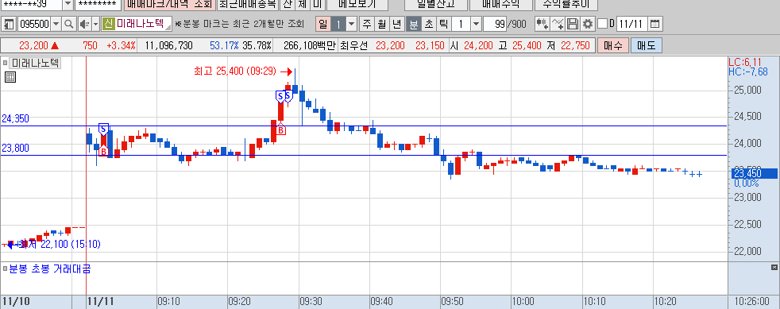Open the candlestick chart add icon
The width and height of the screenshot is (780, 309).
pos(542,24)
